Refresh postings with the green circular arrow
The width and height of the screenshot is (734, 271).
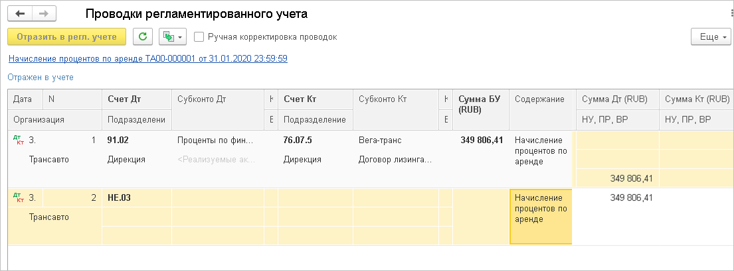143,37
